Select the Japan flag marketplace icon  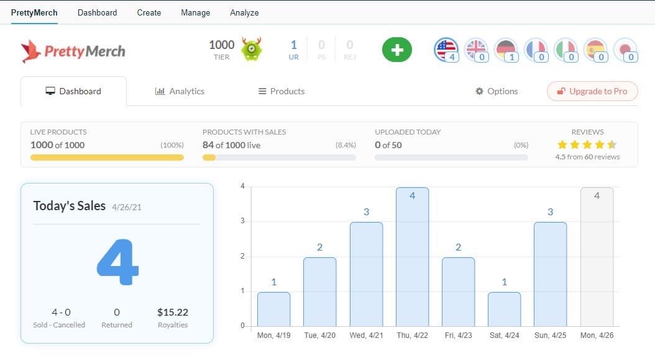pos(625,49)
